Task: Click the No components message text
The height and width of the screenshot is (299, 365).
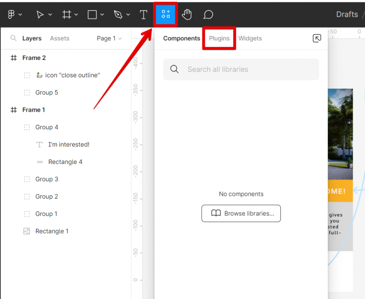Action: (241, 194)
